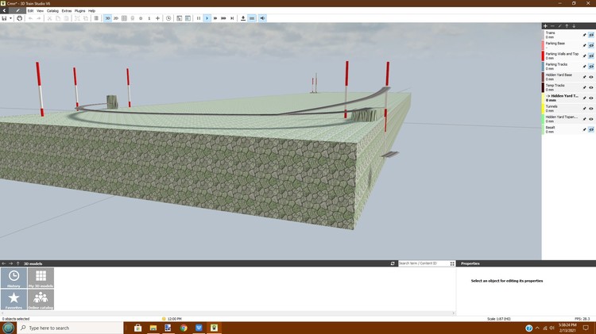Toggle visibility of Trains layer

click(x=591, y=35)
